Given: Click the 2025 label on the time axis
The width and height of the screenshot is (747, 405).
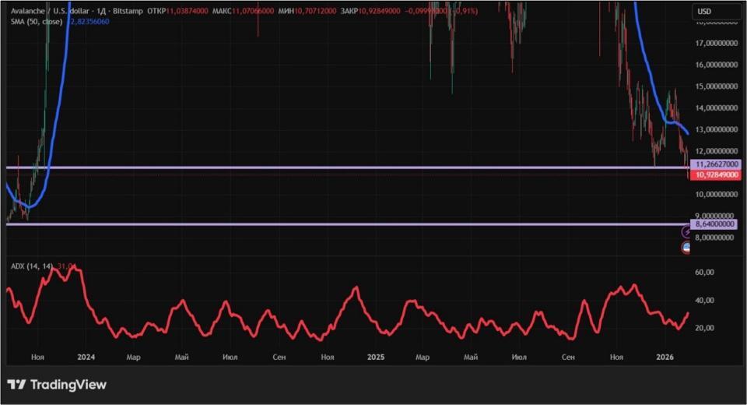Looking at the screenshot, I should click(x=376, y=357).
